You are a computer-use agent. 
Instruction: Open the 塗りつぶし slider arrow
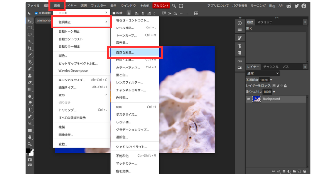pyautogui.click(x=274, y=92)
